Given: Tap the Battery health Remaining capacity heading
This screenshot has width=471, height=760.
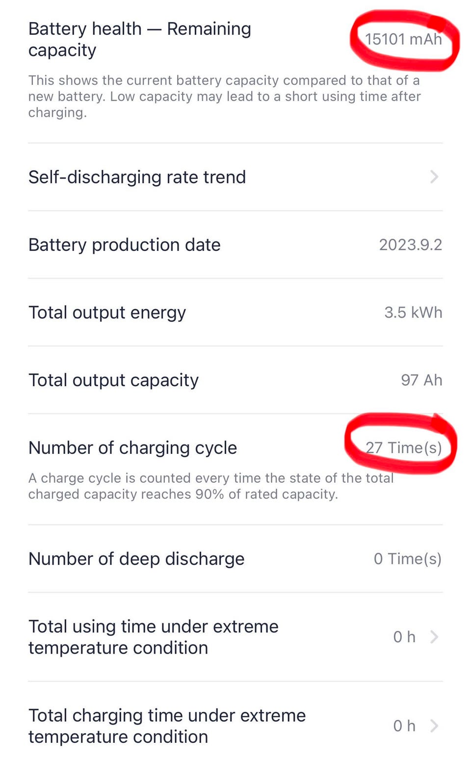Looking at the screenshot, I should point(140,39).
